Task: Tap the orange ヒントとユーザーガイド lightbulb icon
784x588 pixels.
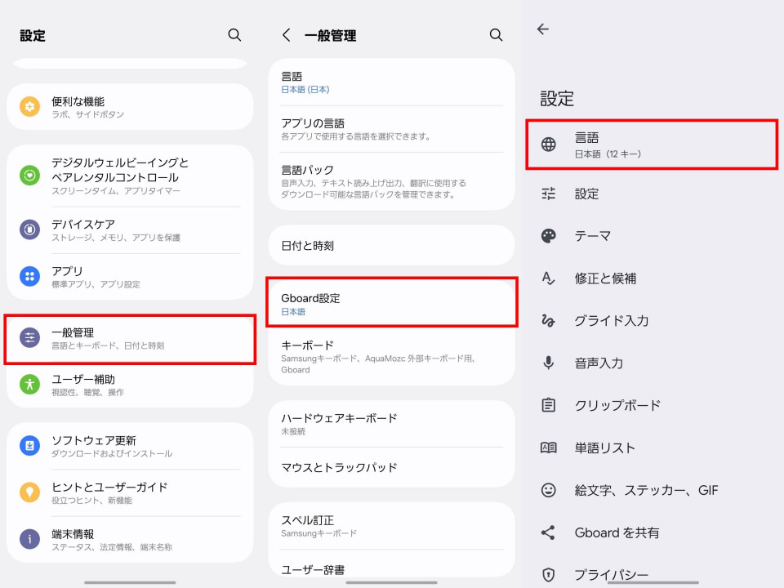Action: coord(30,492)
